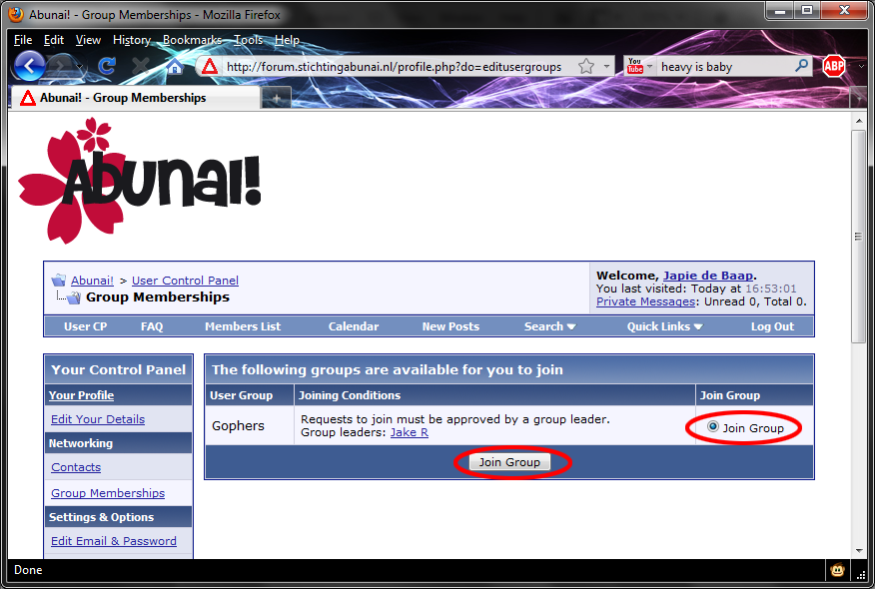Image resolution: width=875 pixels, height=589 pixels.
Task: Click the Forward navigation arrow
Action: (60, 66)
